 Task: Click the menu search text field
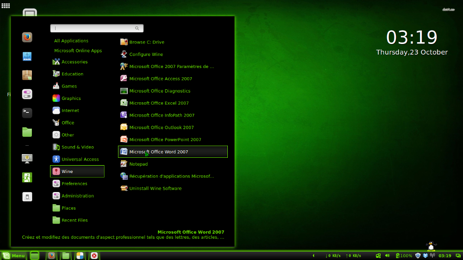coord(97,28)
